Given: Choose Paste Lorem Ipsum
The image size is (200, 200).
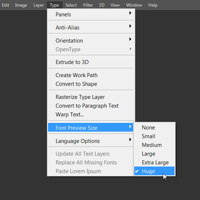Looking at the screenshot, I should [x=91, y=171].
